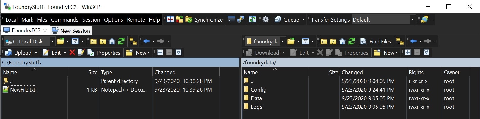Open the Files menu
The width and height of the screenshot is (480, 119).
click(42, 20)
